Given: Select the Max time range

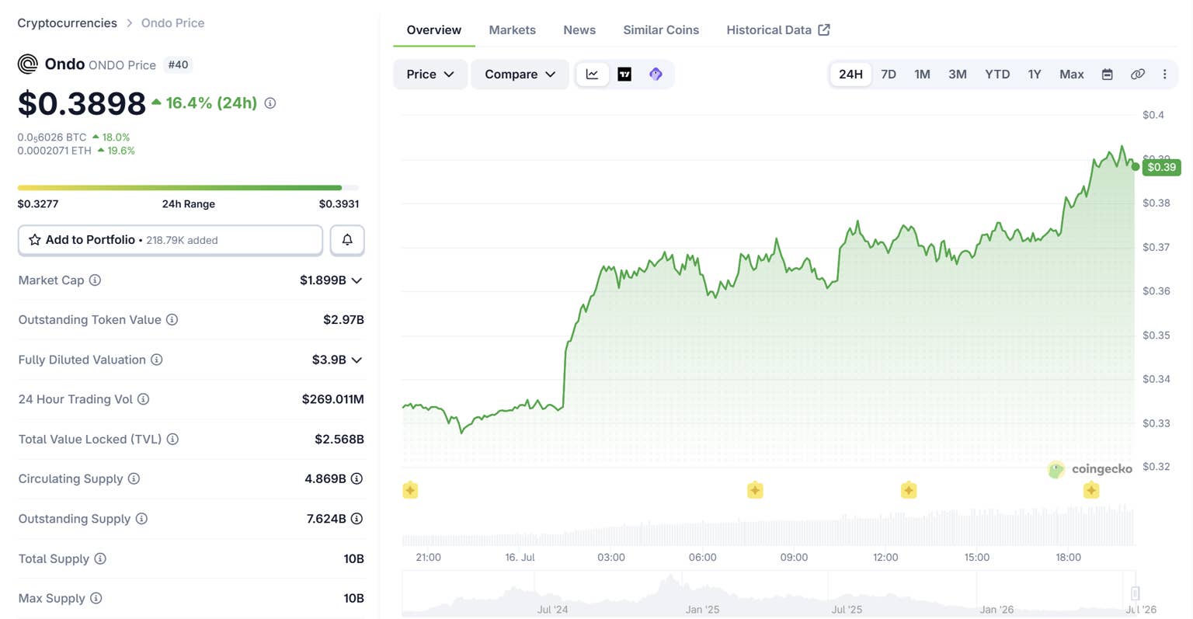Looking at the screenshot, I should point(1072,74).
